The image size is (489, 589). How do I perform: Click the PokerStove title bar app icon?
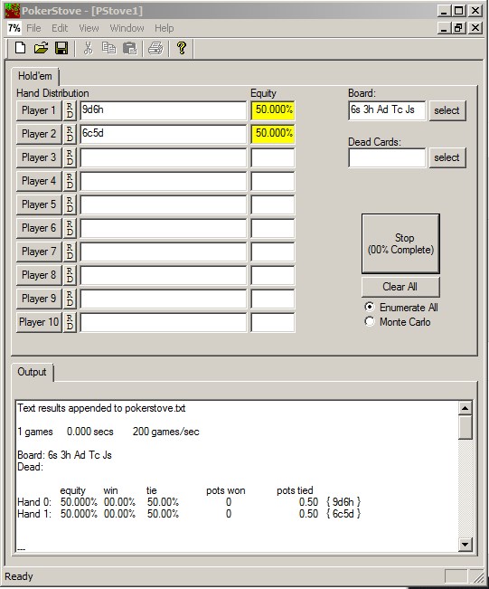tap(13, 11)
